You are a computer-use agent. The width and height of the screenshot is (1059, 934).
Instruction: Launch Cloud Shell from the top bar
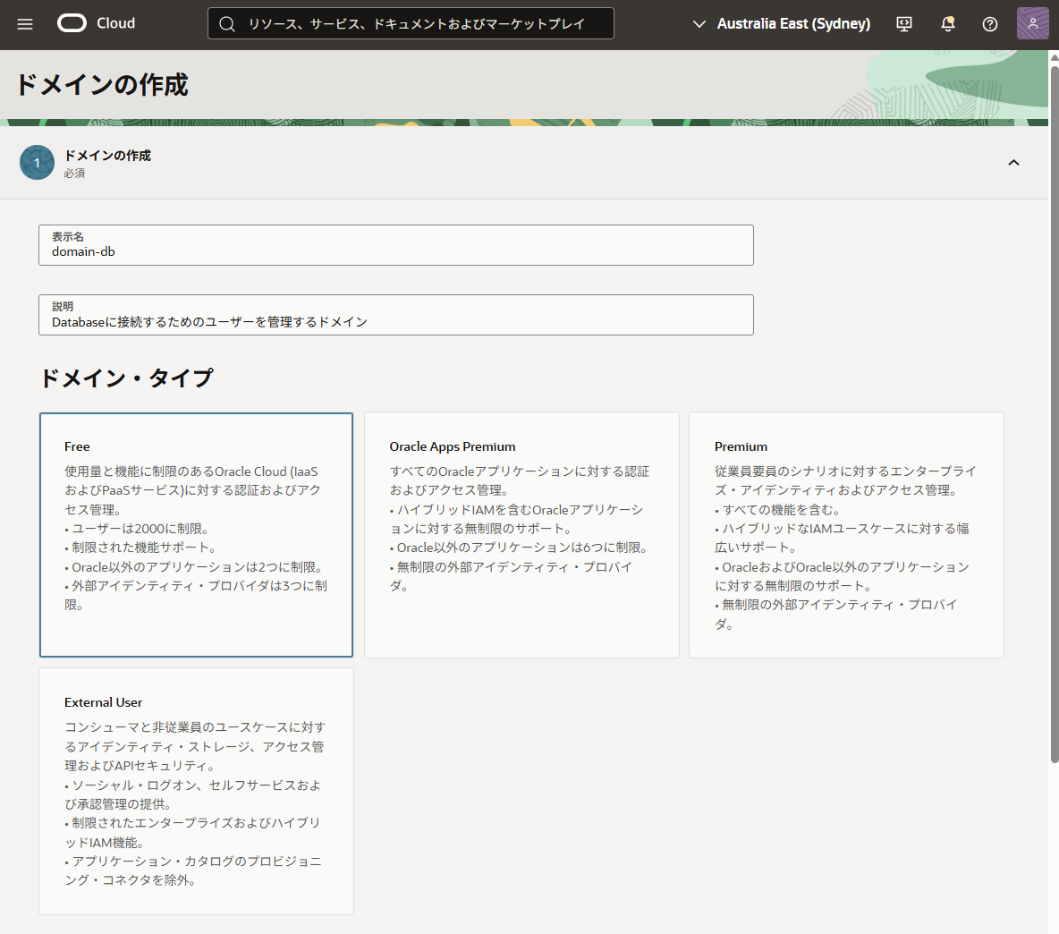903,24
